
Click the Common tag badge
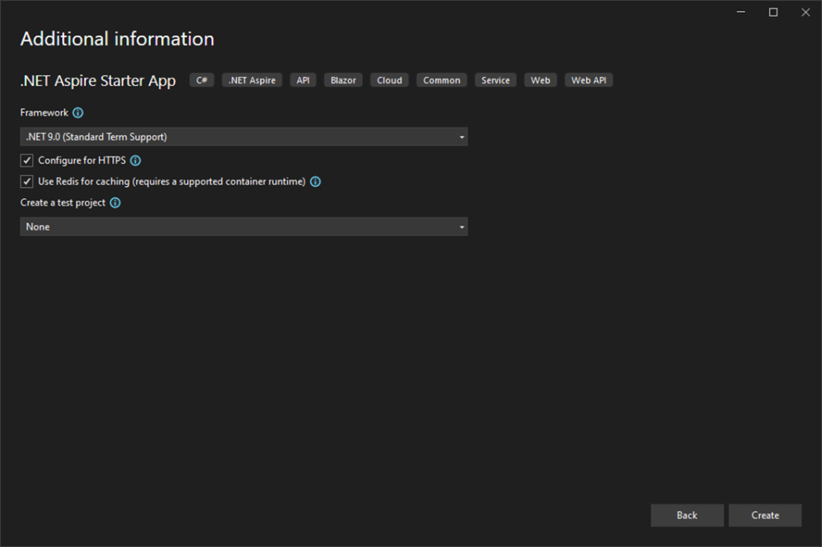point(441,79)
